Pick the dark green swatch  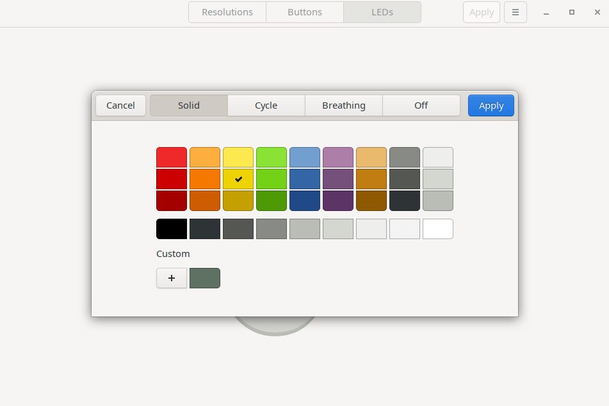(272, 201)
